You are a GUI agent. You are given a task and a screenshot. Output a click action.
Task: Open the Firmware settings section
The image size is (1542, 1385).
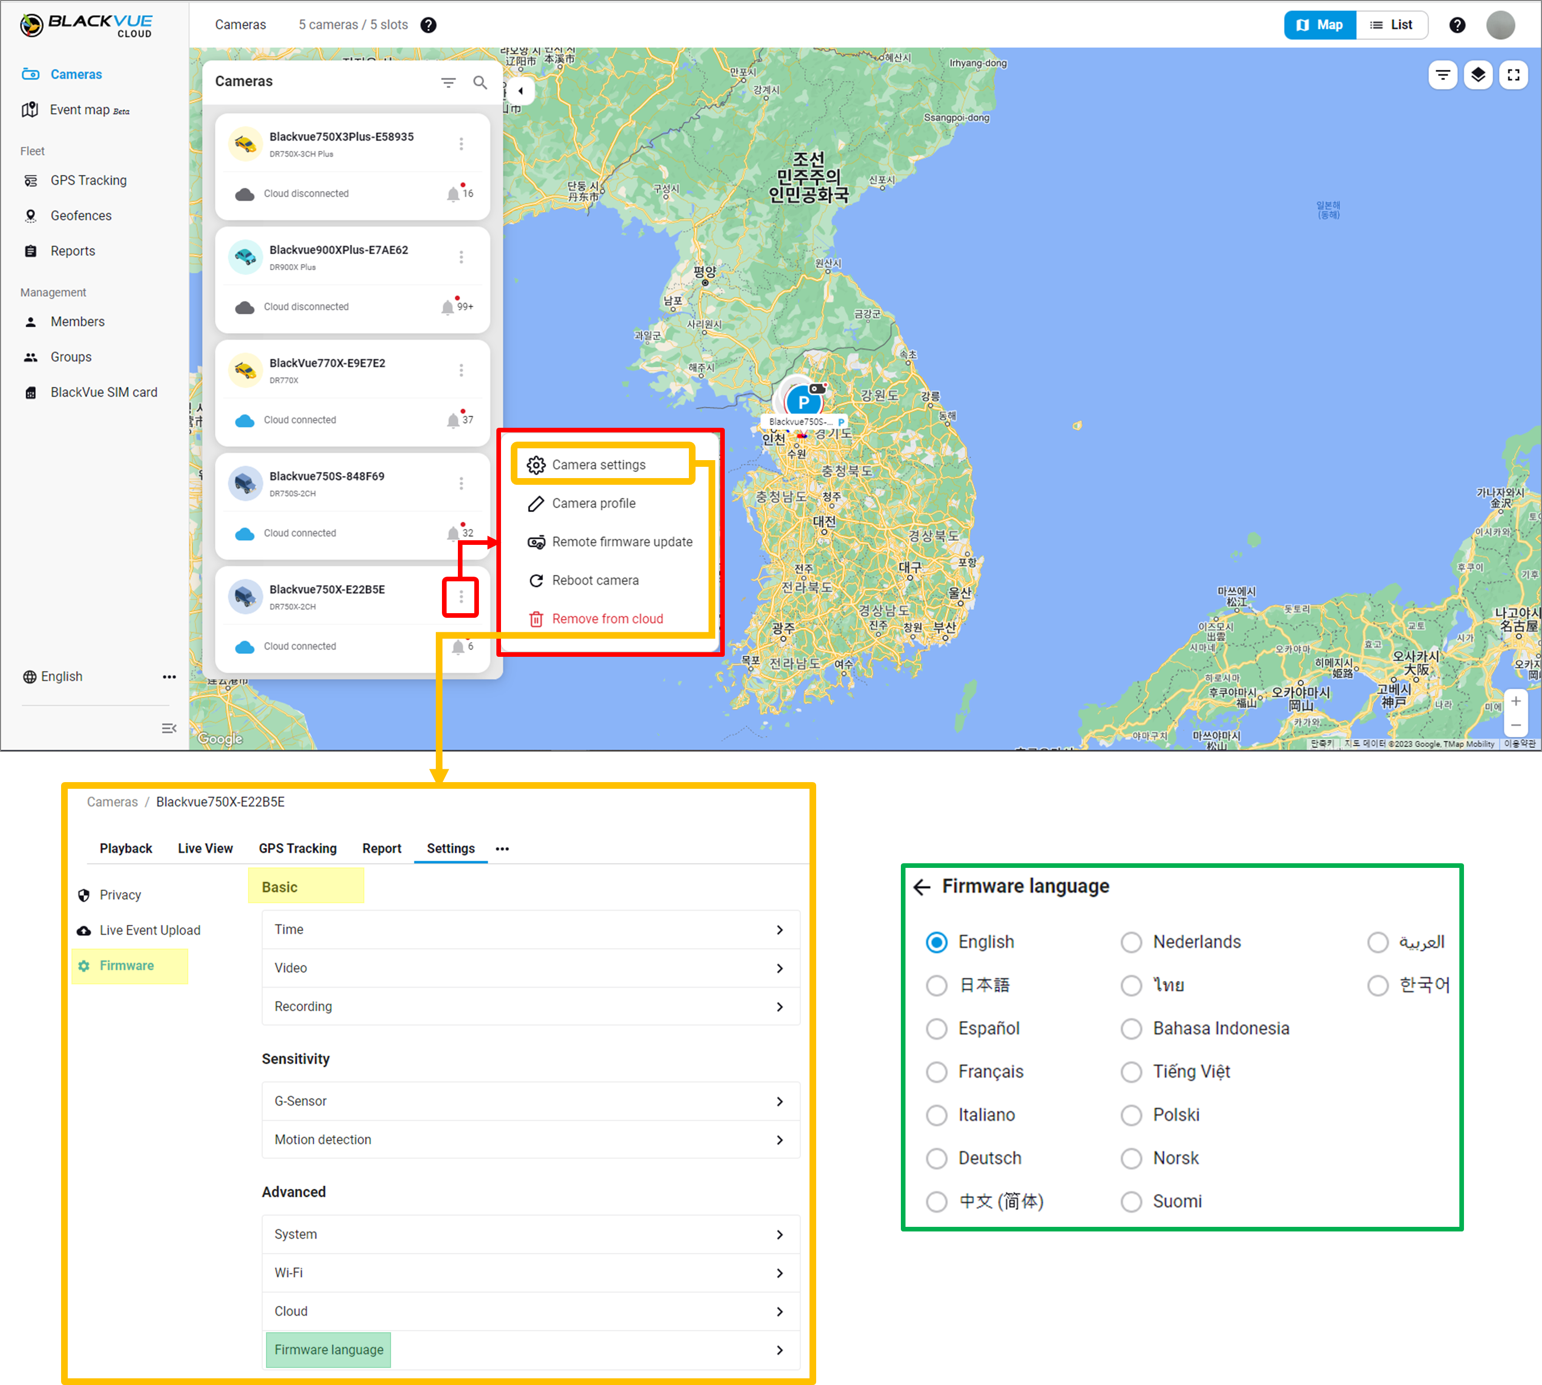tap(126, 965)
